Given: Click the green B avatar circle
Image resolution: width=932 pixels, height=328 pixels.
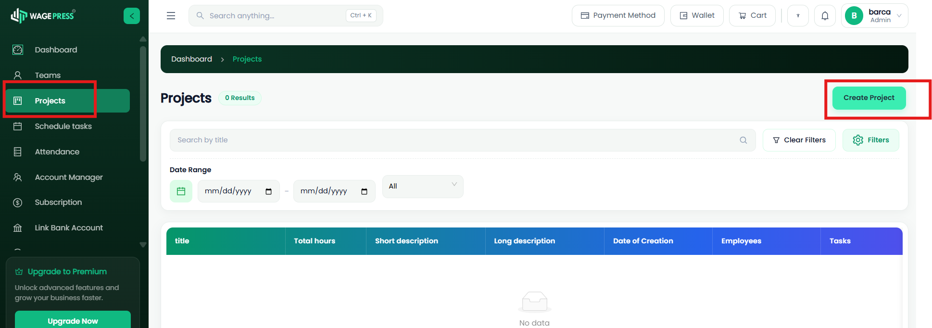Looking at the screenshot, I should coord(854,16).
